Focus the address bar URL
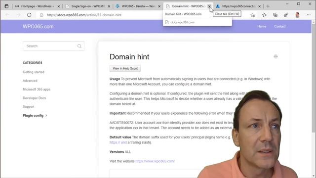This screenshot has height=178, width=316. pyautogui.click(x=84, y=15)
